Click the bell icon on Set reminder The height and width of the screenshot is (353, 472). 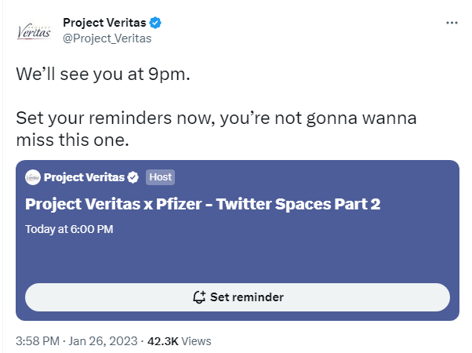coord(199,297)
